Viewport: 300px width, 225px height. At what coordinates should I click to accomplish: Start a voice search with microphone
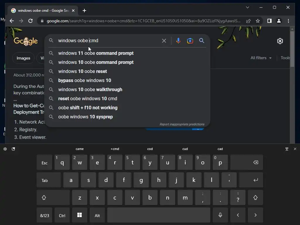178,41
